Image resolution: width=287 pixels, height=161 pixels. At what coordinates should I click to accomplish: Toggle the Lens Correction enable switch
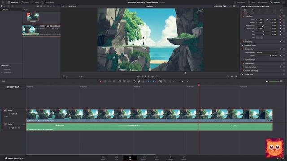pos(243,67)
